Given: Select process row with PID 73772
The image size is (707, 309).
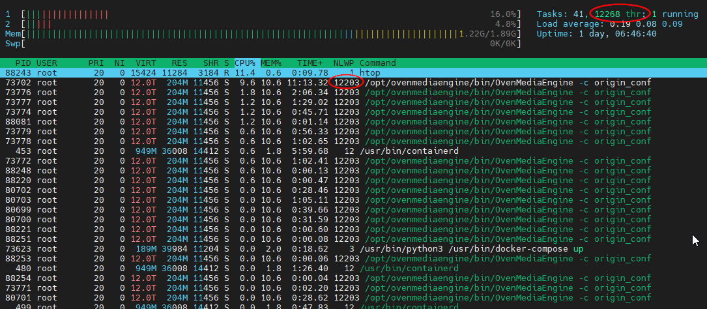Looking at the screenshot, I should pyautogui.click(x=353, y=160).
